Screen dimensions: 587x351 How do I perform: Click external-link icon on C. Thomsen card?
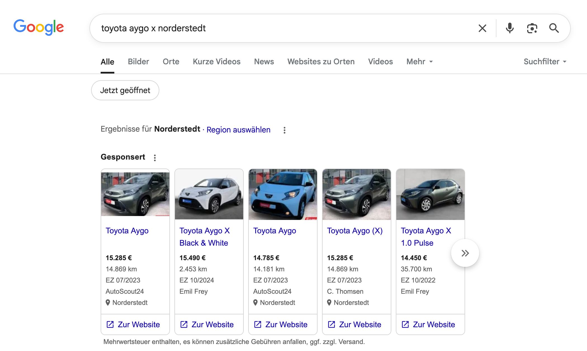(x=332, y=324)
